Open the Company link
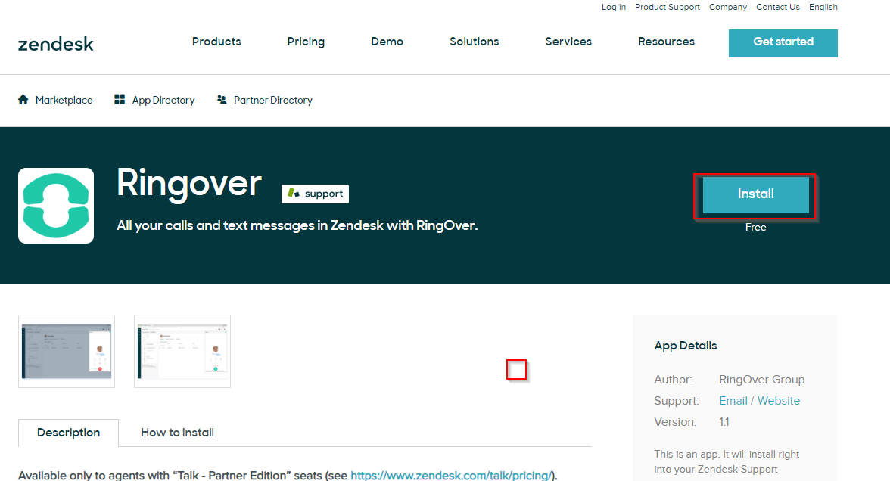This screenshot has height=481, width=890. [728, 7]
